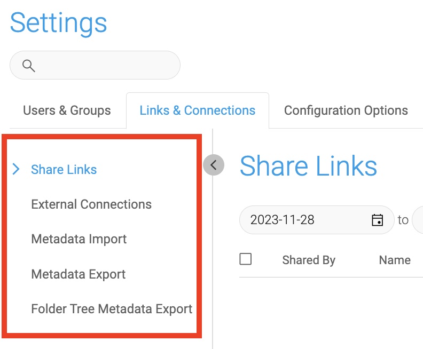Toggle the select-all checkbox in table header

click(246, 259)
